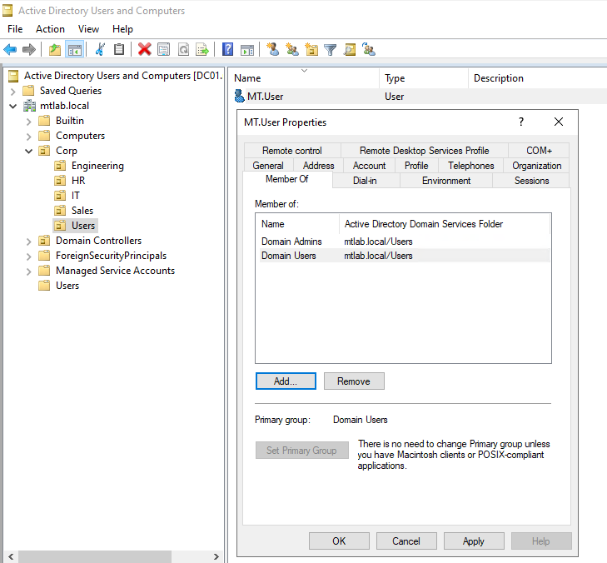Click the MT.User user icon in list
This screenshot has height=563, width=607.
(x=240, y=96)
